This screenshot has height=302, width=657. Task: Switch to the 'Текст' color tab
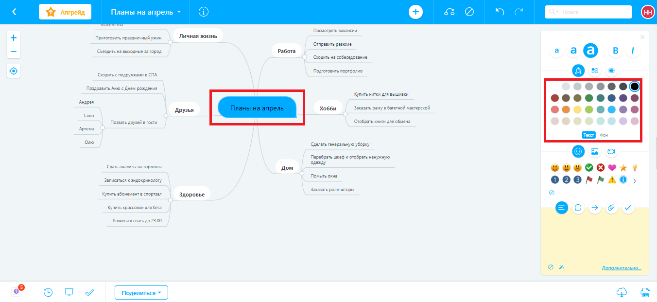pyautogui.click(x=588, y=135)
